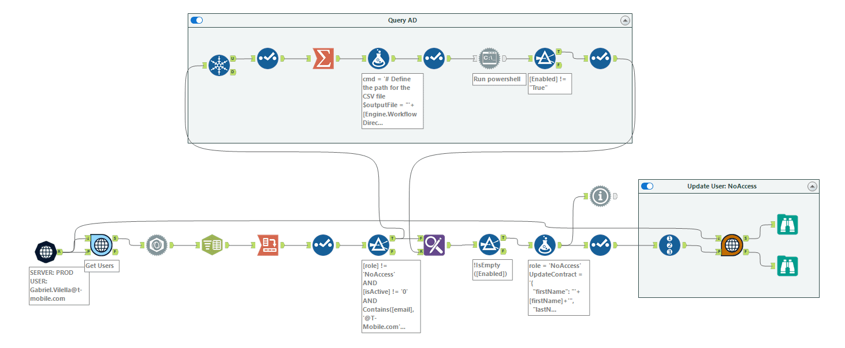Image resolution: width=845 pixels, height=348 pixels.
Task: Select the Filter tool with [Enabled] != "True"
Action: point(545,58)
